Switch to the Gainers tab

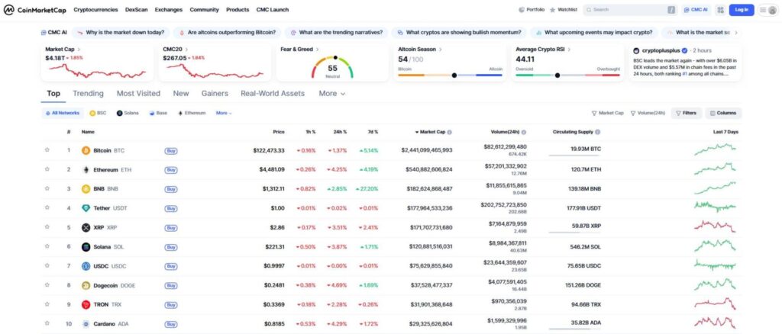pyautogui.click(x=215, y=94)
